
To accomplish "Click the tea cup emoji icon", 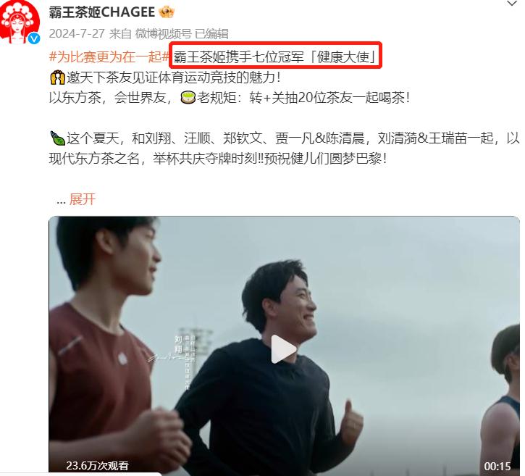I will point(188,98).
